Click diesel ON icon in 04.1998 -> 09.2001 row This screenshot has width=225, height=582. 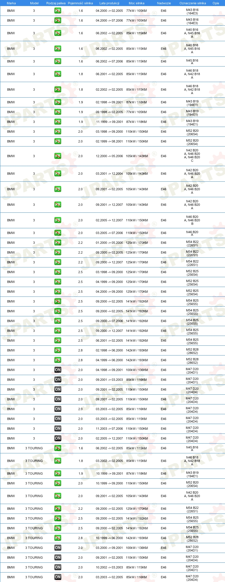tap(58, 370)
